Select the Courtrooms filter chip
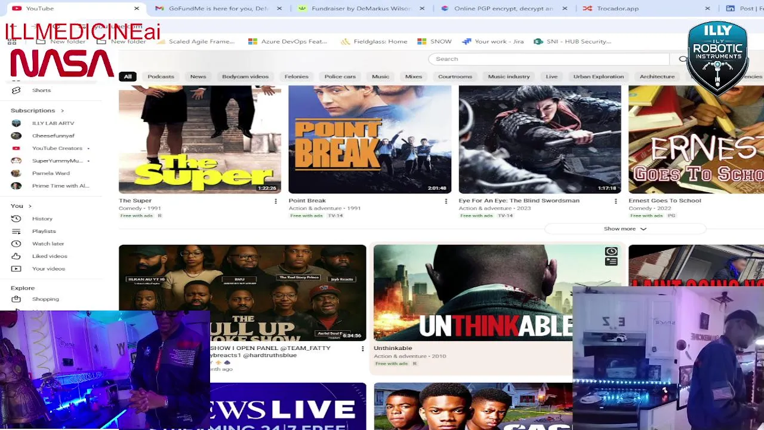Image resolution: width=764 pixels, height=430 pixels. point(455,76)
